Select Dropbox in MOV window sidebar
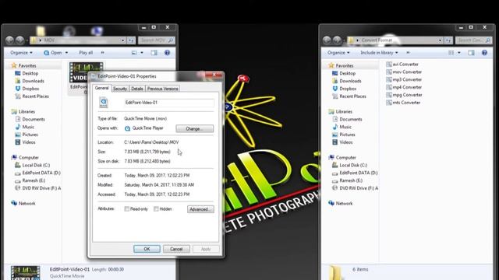Viewport: 499px width, 280px height. coord(27,89)
